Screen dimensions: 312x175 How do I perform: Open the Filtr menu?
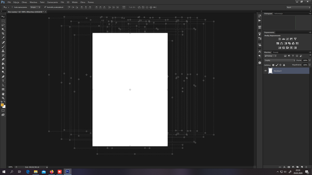click(x=62, y=2)
